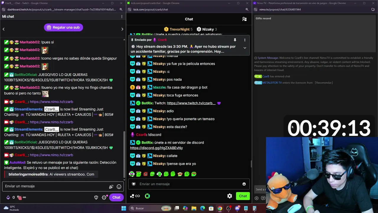Click the Nimo address bar cast icon
Viewport: 378px width, 213px height.
click(x=373, y=9)
